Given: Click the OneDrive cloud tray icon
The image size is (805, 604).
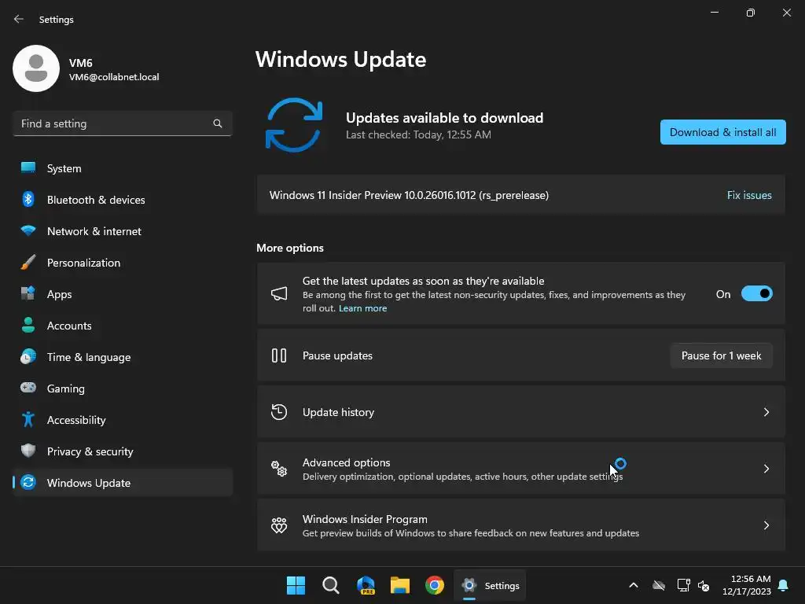Looking at the screenshot, I should coord(659,585).
